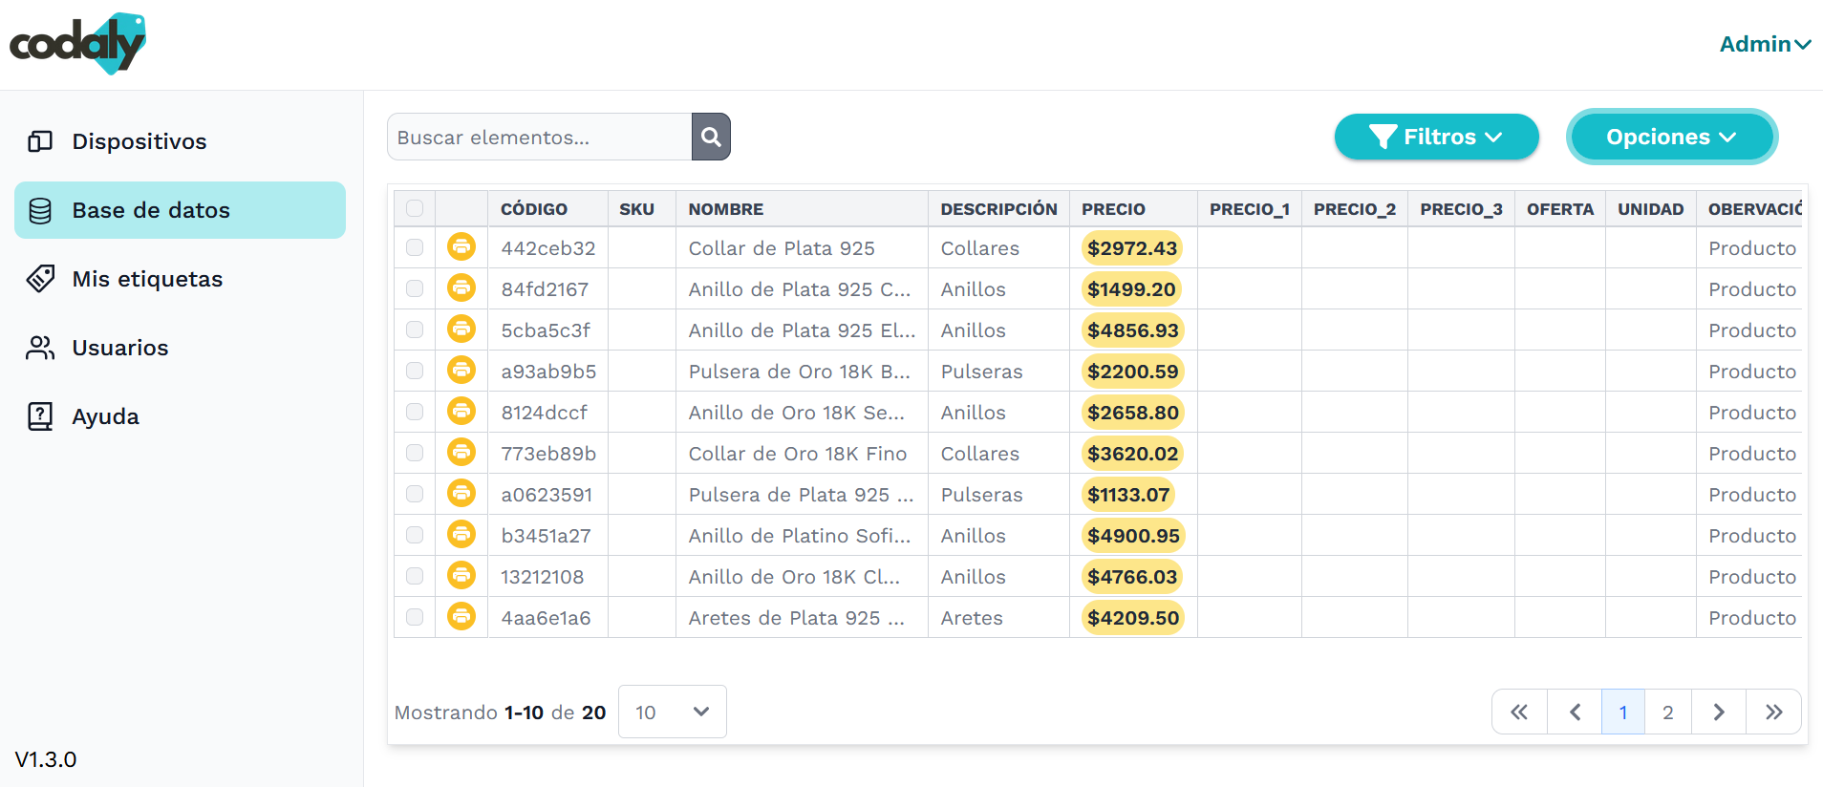The width and height of the screenshot is (1823, 787).
Task: Click print icon for code a93ab9b5
Action: pyautogui.click(x=461, y=371)
